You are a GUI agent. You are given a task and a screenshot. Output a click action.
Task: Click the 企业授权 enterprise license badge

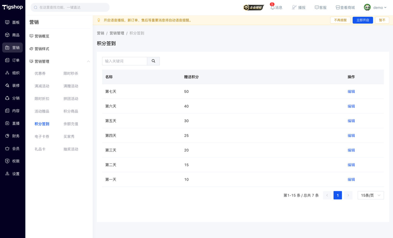pyautogui.click(x=254, y=8)
